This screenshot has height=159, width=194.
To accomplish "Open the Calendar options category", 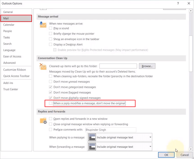I will pyautogui.click(x=9, y=25).
